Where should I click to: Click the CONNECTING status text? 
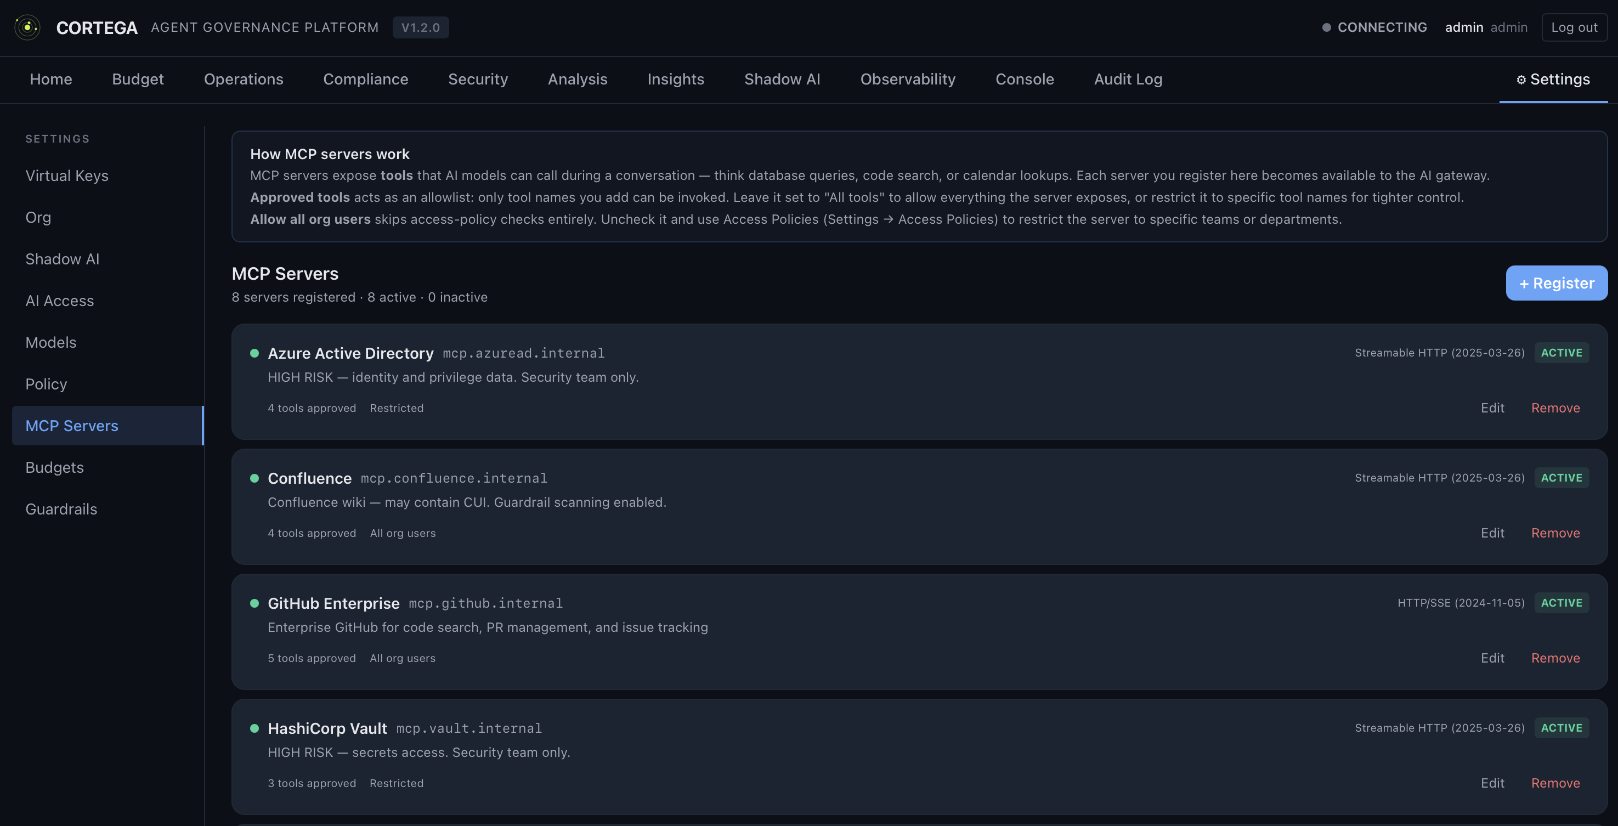point(1382,27)
